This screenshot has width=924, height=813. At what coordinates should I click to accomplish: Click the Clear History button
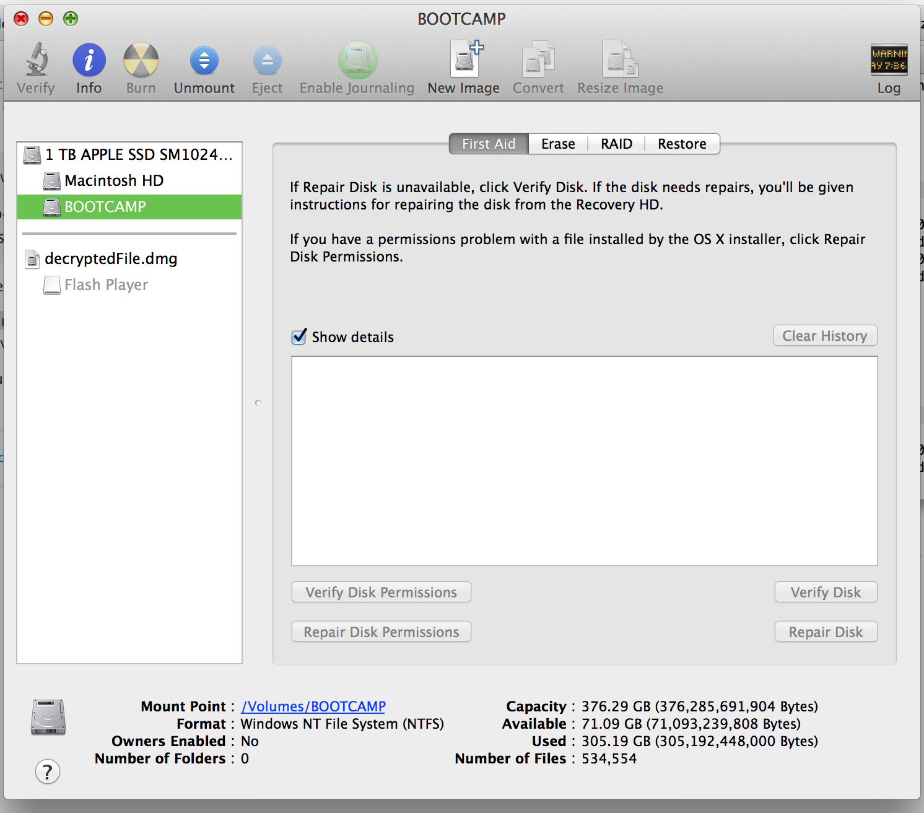[x=825, y=336]
